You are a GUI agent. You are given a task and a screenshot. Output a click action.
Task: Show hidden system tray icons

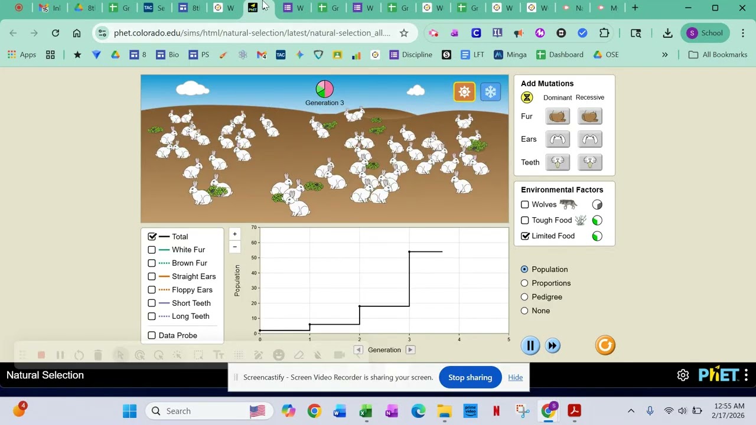click(631, 411)
